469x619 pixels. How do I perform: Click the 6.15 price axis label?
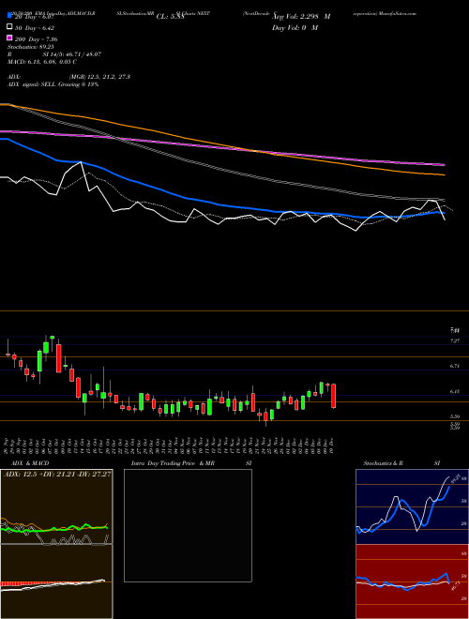pos(454,391)
